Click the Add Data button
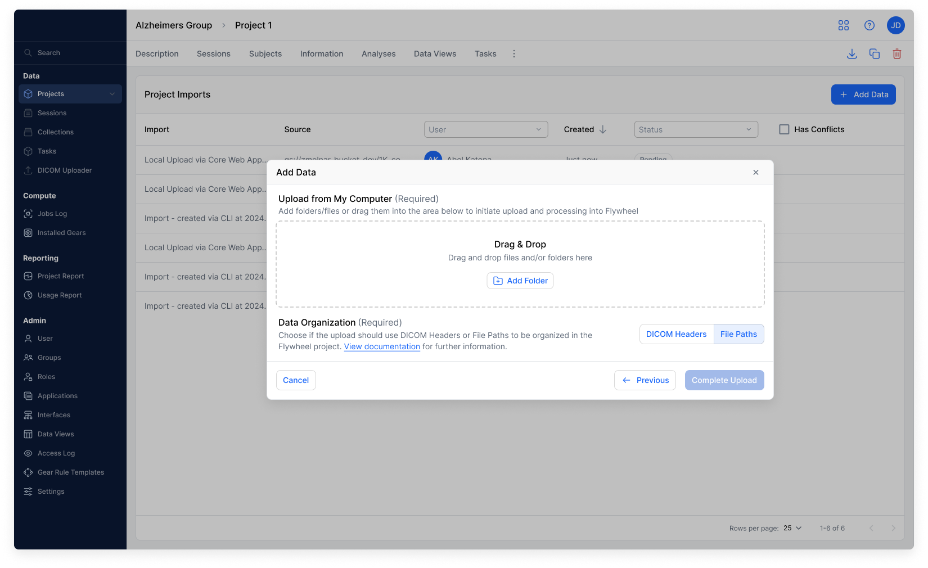The width and height of the screenshot is (928, 568). click(863, 94)
